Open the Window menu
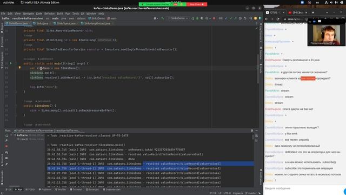 pos(91,14)
